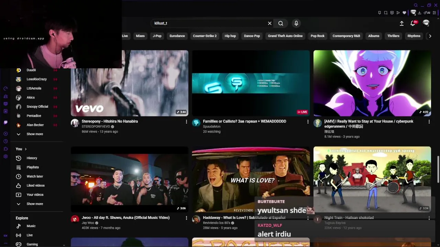Select the Thrillers filter chip
The image size is (440, 247).
393,36
